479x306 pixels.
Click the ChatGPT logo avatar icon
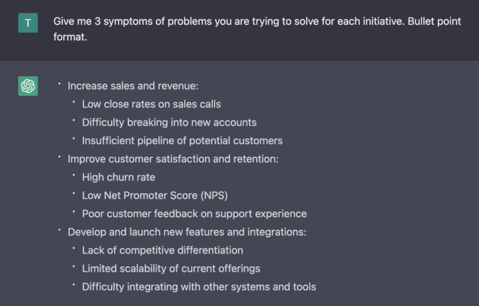pos(28,86)
